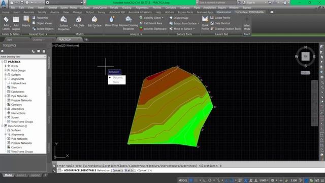Switch to the Analyze ribbon tab
This screenshot has height=183, width=325.
tap(55, 12)
